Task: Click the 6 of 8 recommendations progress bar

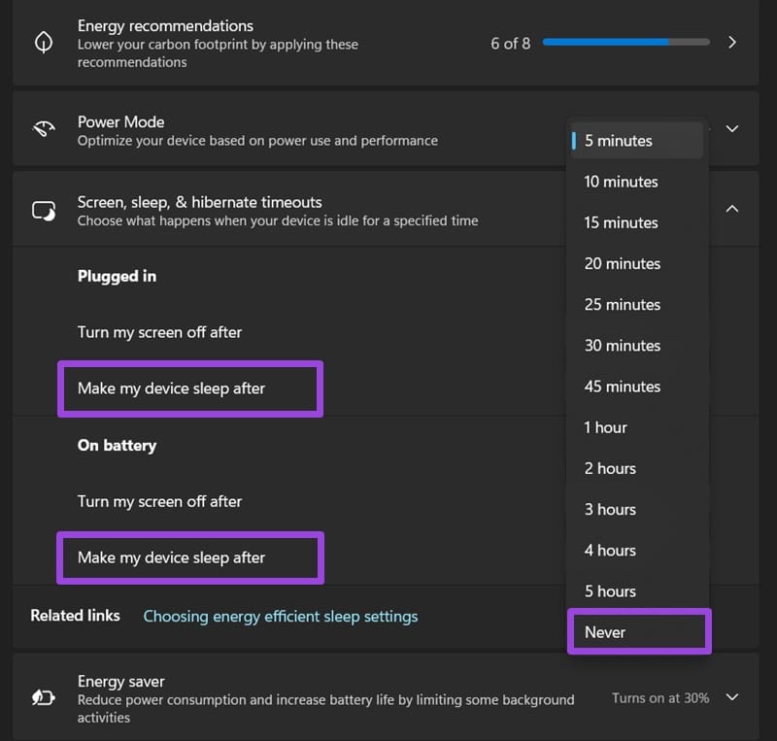Action: pyautogui.click(x=625, y=42)
